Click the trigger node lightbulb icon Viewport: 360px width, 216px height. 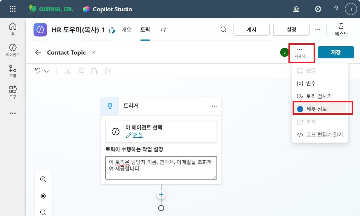(x=110, y=106)
